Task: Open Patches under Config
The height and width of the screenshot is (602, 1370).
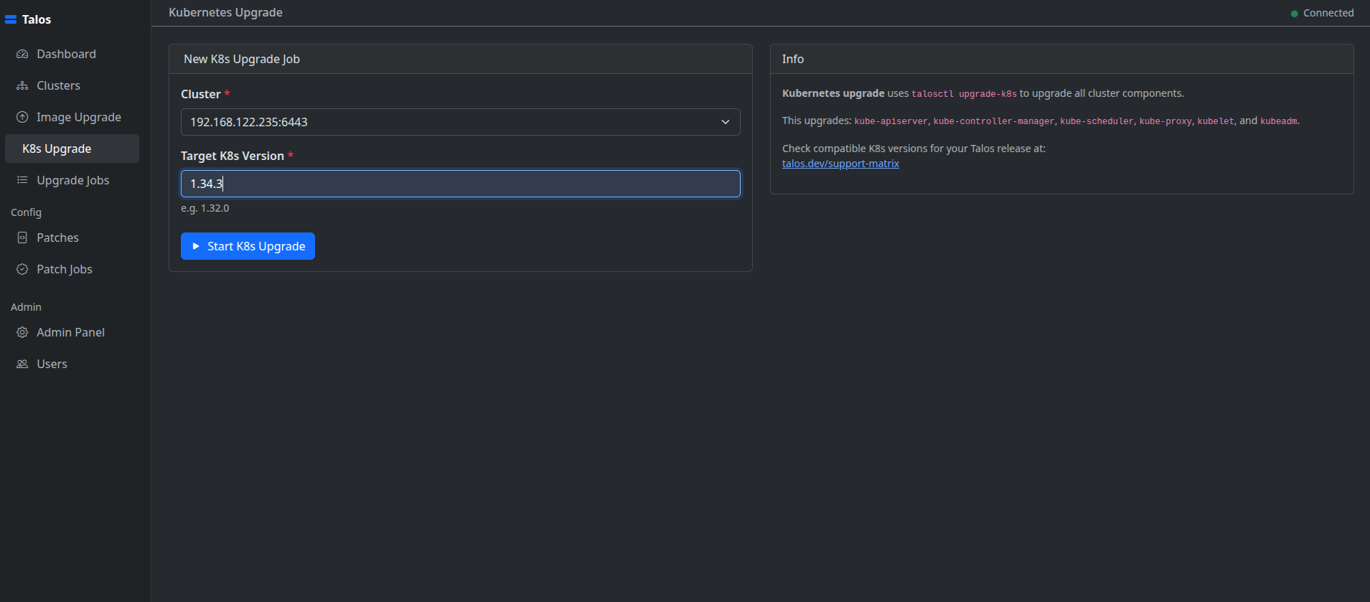Action: tap(72, 237)
